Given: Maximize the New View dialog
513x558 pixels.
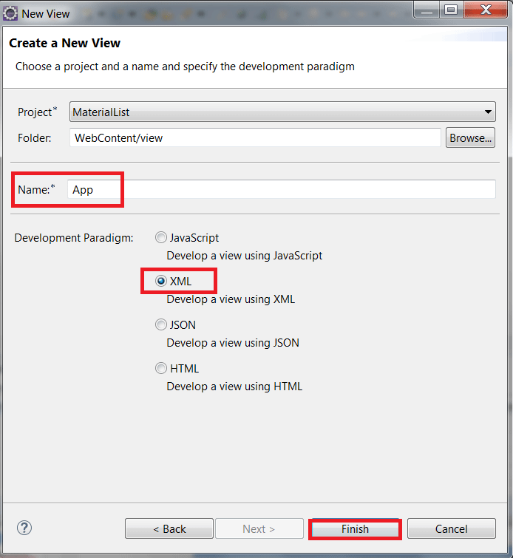Looking at the screenshot, I should (451, 10).
